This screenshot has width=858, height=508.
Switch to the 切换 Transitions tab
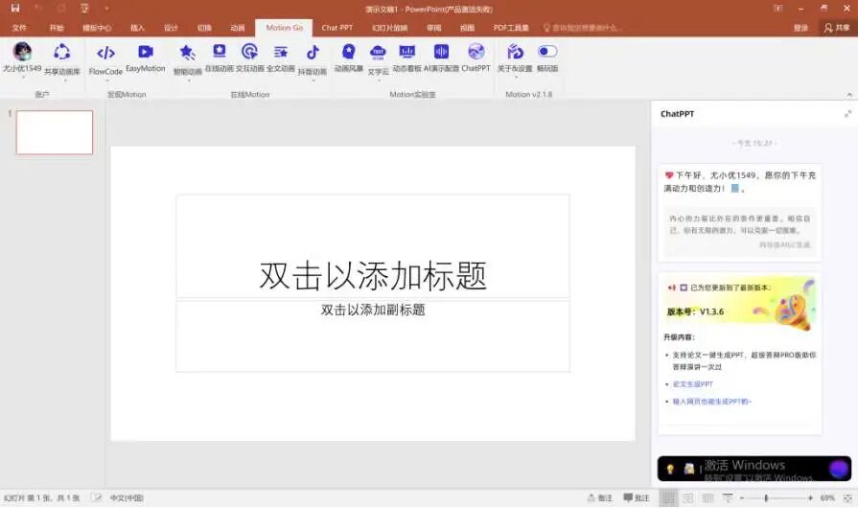tap(204, 28)
